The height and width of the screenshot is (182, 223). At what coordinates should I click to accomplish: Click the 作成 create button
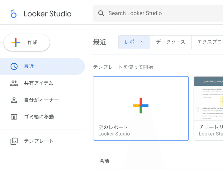click(27, 43)
